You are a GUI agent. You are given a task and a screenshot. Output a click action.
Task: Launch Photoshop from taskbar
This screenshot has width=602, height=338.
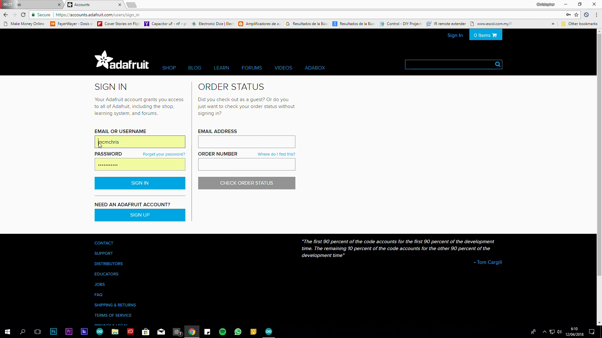coord(53,332)
